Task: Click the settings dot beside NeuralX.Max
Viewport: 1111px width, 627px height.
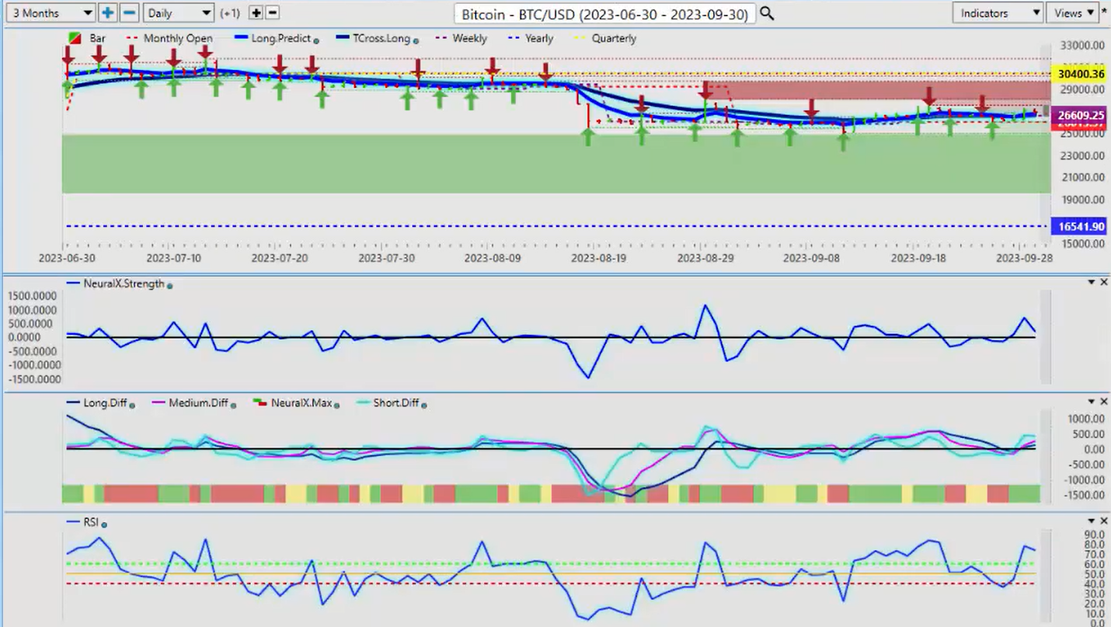Action: pyautogui.click(x=339, y=405)
